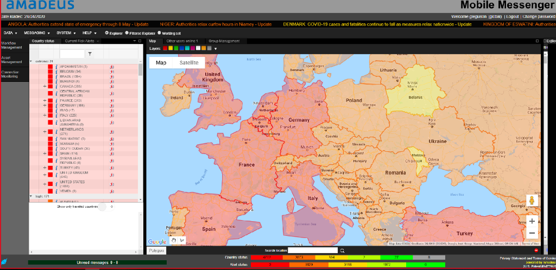The width and height of the screenshot is (556, 270).
Task: Collapse the extreme countries group
Action: pos(31,61)
